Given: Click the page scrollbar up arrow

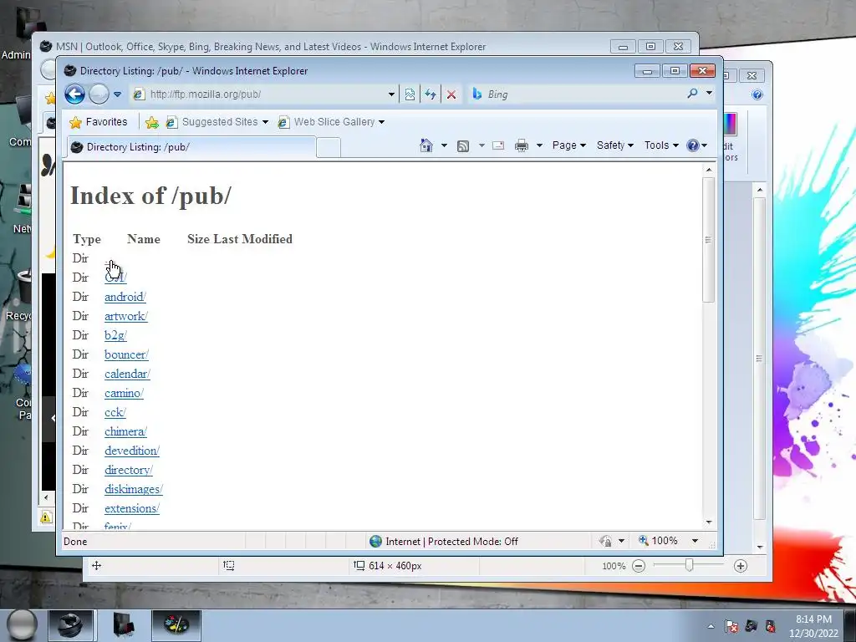Looking at the screenshot, I should [709, 170].
